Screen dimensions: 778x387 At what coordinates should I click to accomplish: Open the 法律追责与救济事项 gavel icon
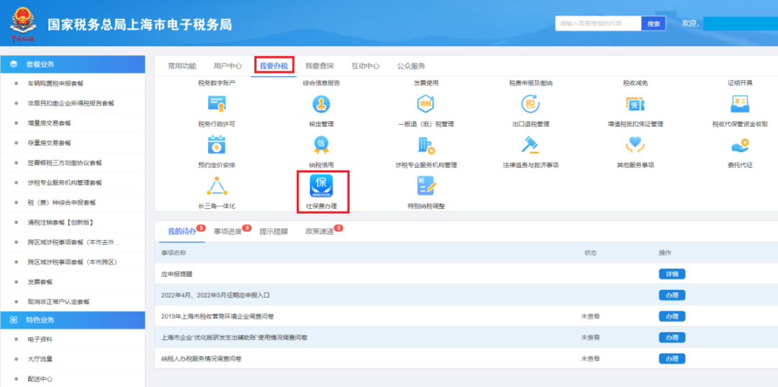tap(530, 144)
